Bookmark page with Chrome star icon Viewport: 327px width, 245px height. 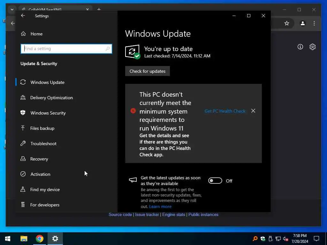click(x=287, y=23)
